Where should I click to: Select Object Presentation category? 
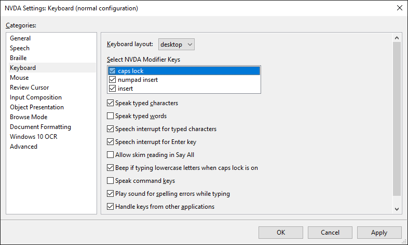[x=52, y=107]
